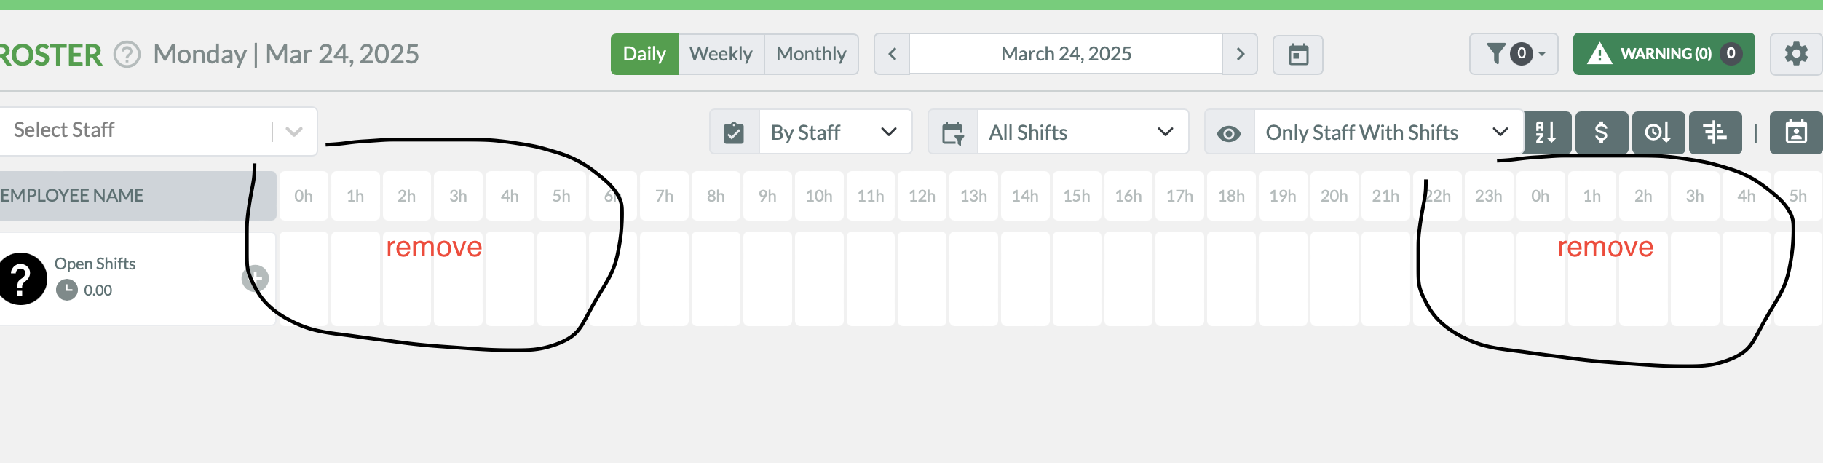Switch to the Monthly view tab
This screenshot has height=463, width=1823.
(811, 53)
